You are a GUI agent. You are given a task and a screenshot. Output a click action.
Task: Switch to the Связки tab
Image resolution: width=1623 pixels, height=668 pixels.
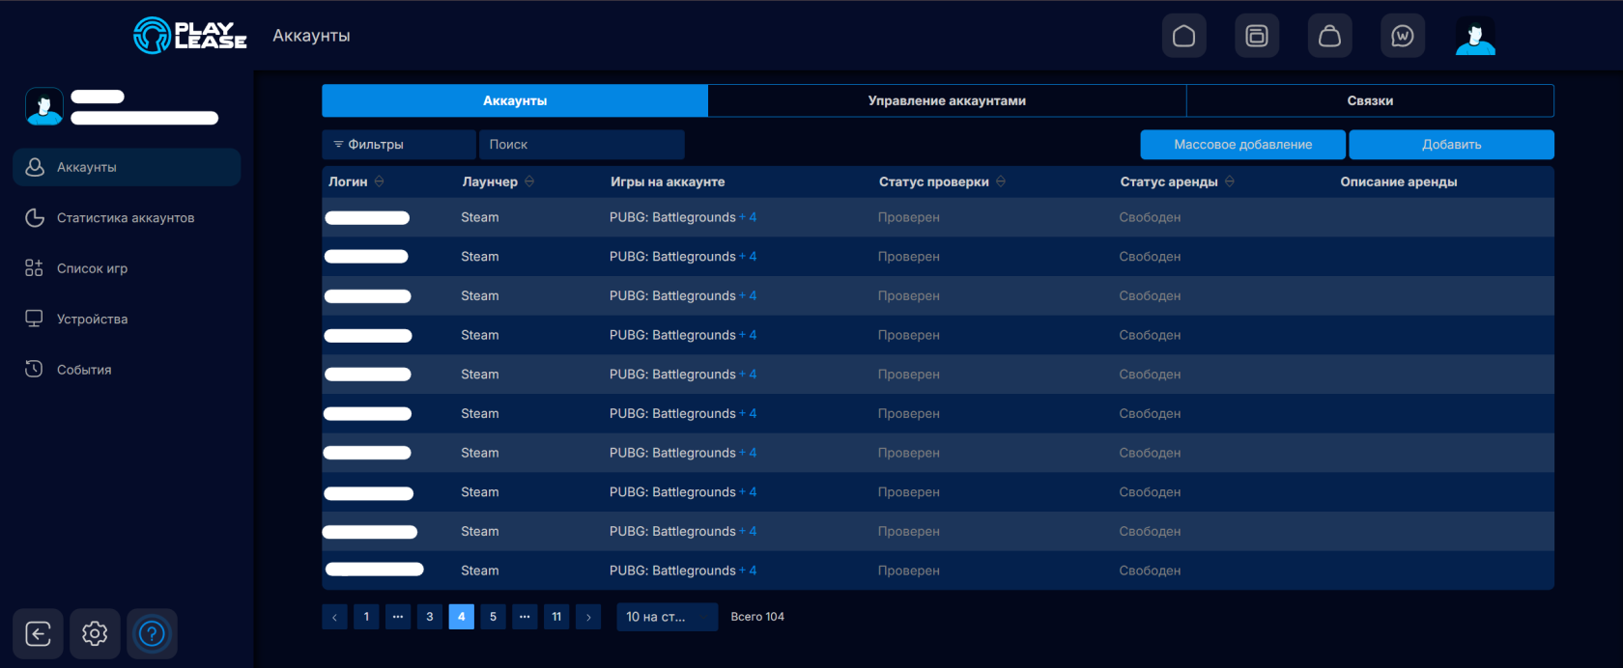coord(1370,100)
